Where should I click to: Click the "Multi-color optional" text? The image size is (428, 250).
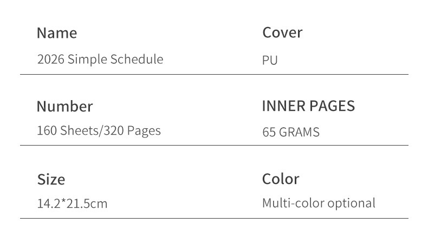tap(319, 203)
